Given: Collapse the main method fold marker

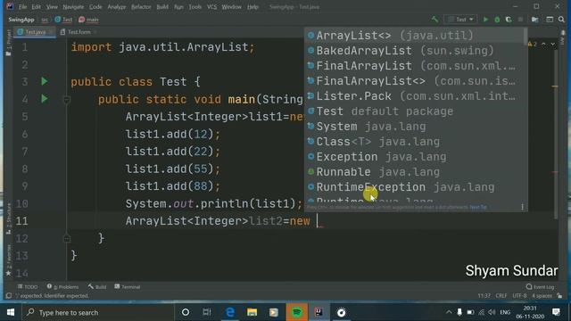Looking at the screenshot, I should (x=67, y=99).
